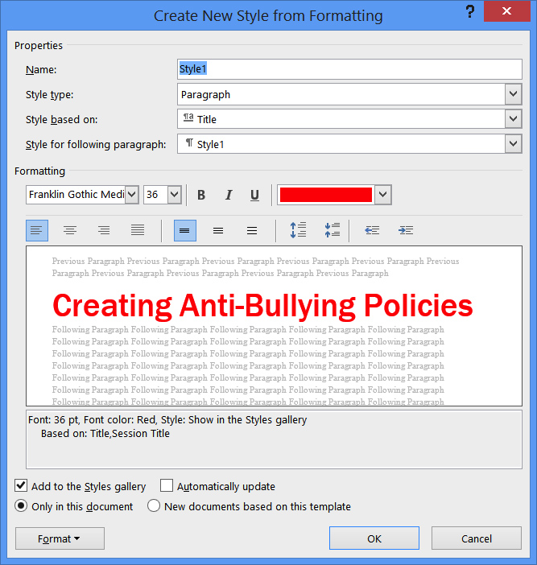Open font color dropdown arrow

pos(383,195)
